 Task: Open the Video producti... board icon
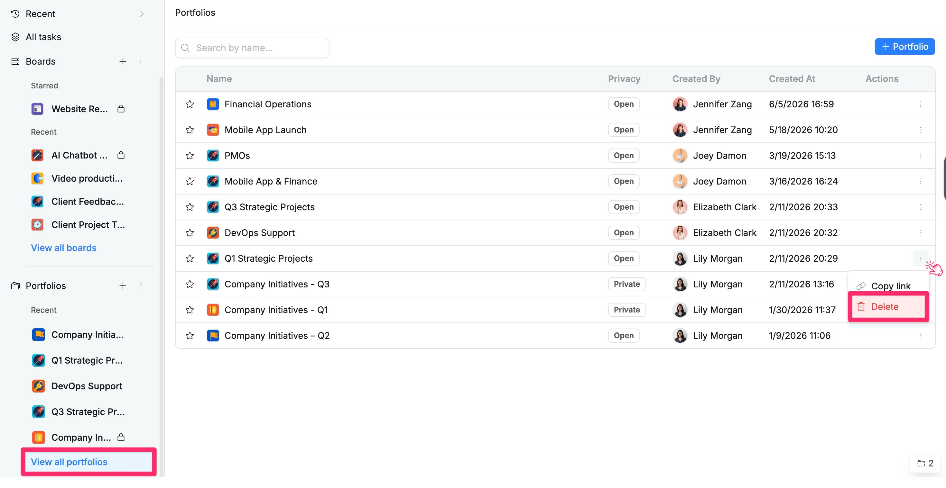[37, 178]
